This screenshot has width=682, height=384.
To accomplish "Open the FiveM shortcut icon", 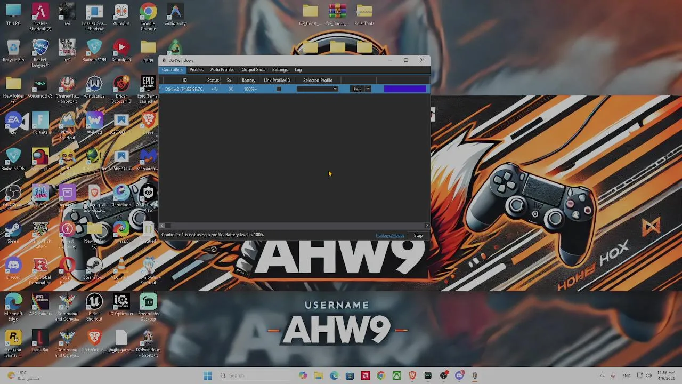I will [x=40, y=17].
